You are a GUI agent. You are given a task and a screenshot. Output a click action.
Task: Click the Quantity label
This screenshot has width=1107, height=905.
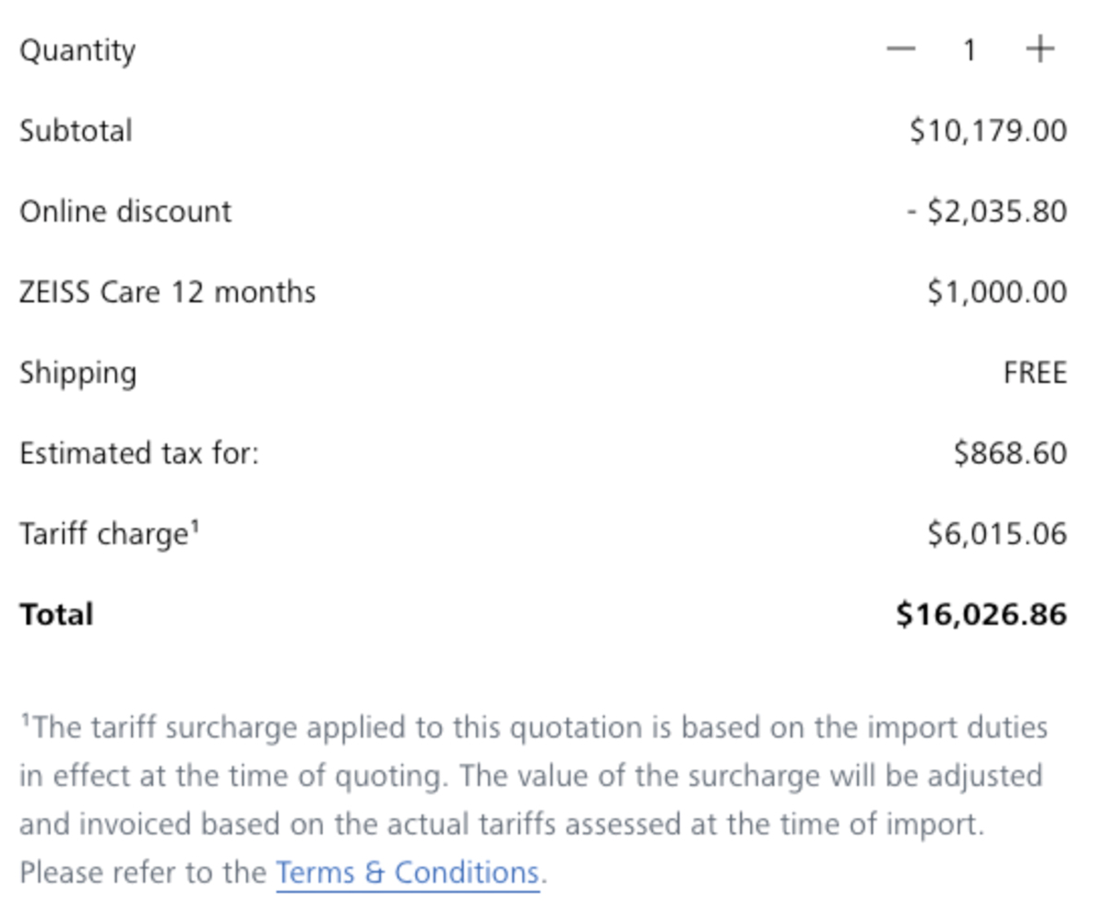[77, 51]
